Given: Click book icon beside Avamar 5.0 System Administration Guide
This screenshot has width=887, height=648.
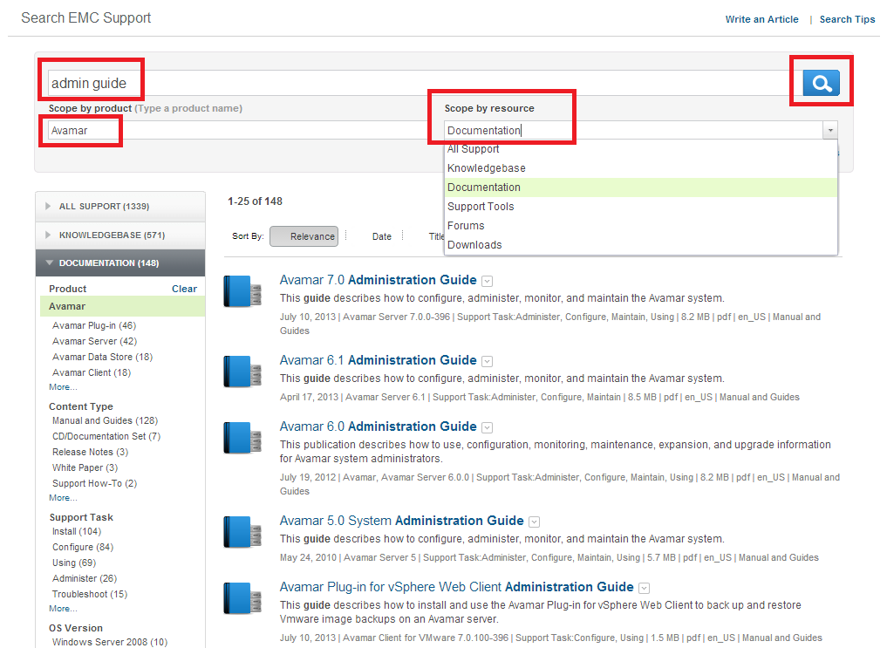Looking at the screenshot, I should [242, 532].
